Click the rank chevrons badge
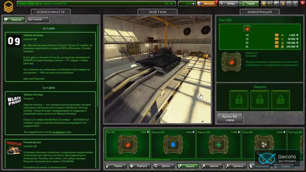This screenshot has width=306, height=172. click(9, 7)
